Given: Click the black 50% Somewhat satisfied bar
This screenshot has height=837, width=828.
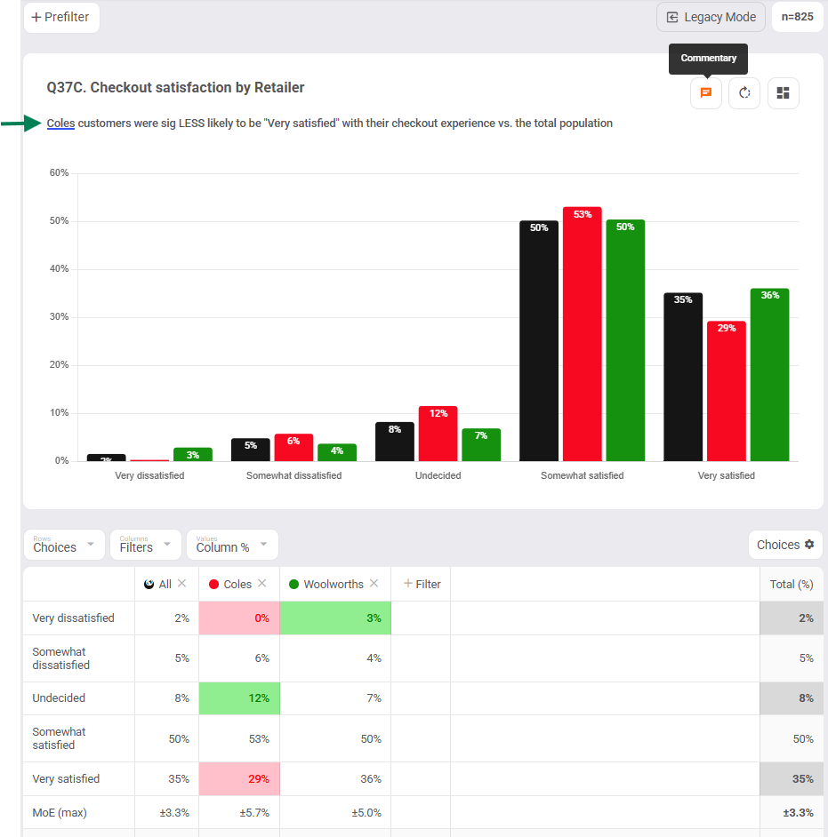Looking at the screenshot, I should tap(539, 340).
